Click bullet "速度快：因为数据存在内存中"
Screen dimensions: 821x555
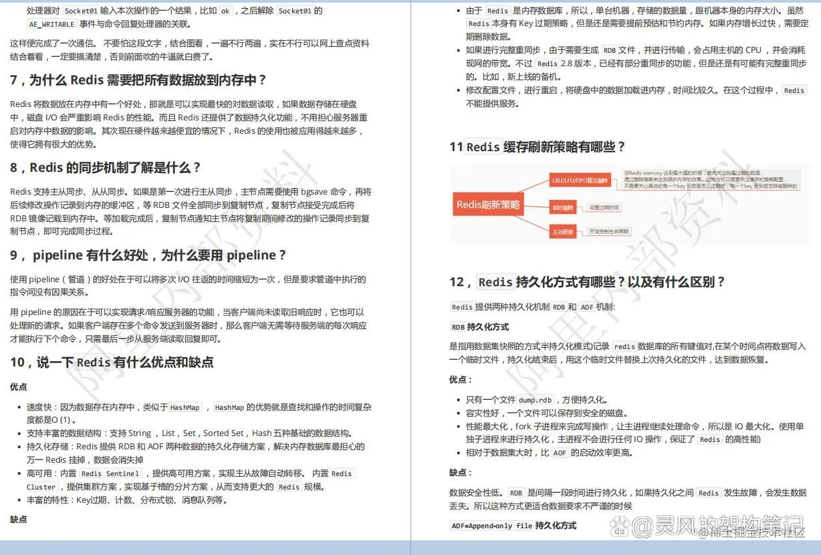click(199, 413)
